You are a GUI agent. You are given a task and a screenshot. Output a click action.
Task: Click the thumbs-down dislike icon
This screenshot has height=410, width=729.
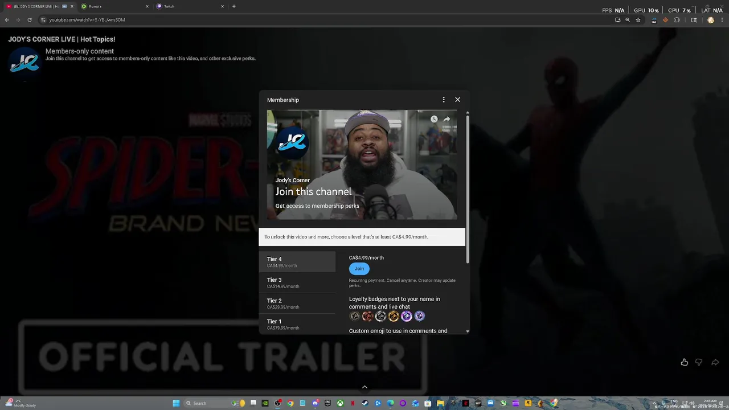click(699, 362)
